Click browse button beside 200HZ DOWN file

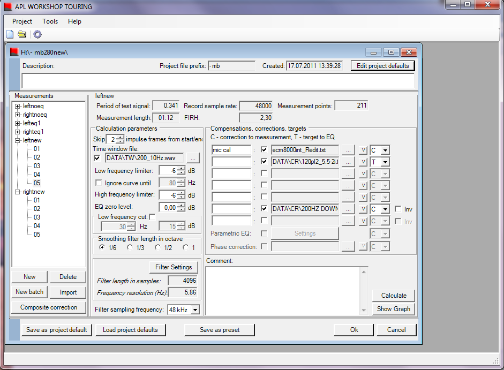[x=348, y=208]
